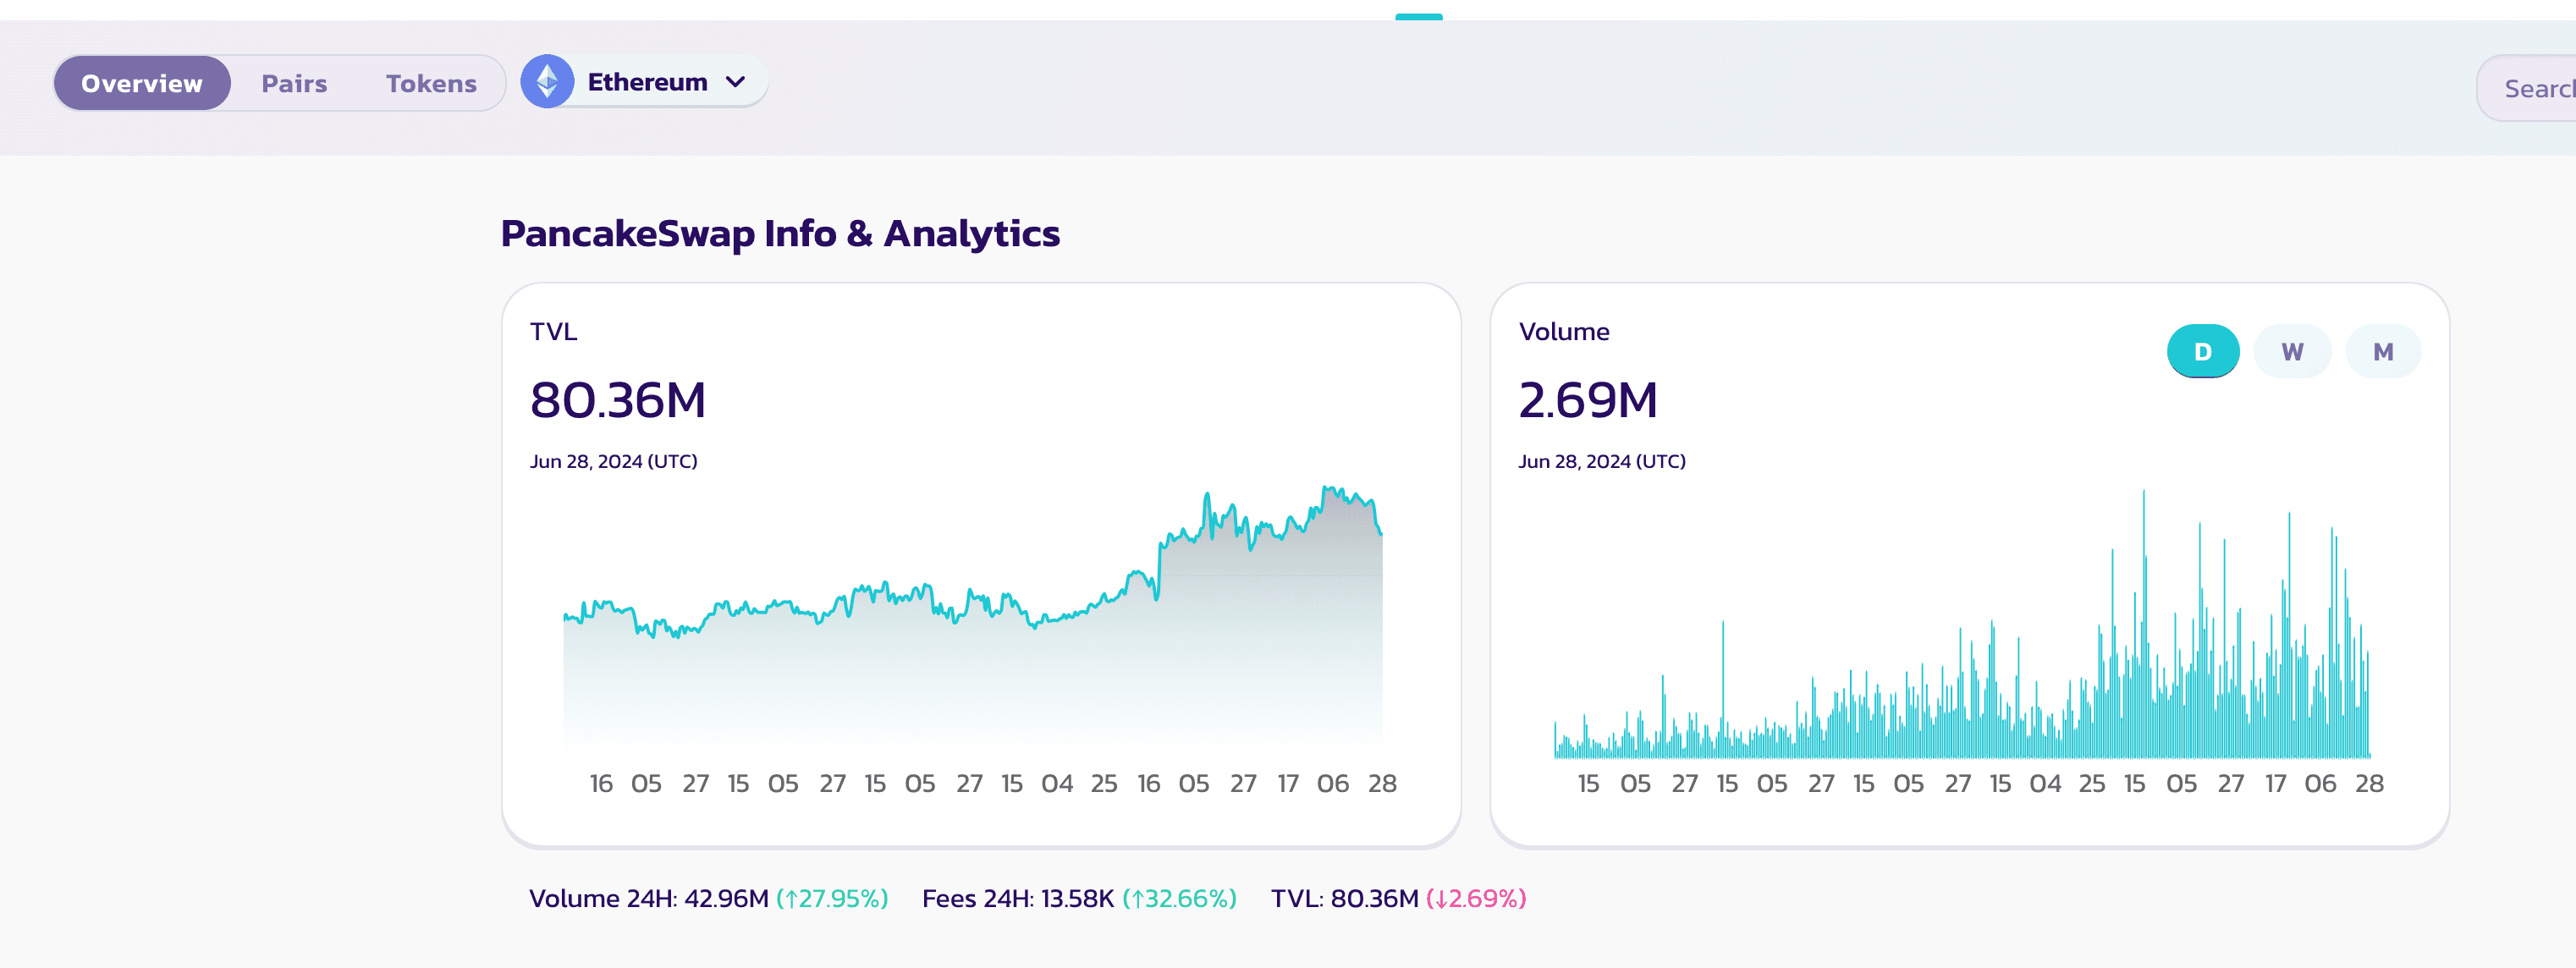Image resolution: width=2576 pixels, height=968 pixels.
Task: Focus the Search input field
Action: (2538, 89)
